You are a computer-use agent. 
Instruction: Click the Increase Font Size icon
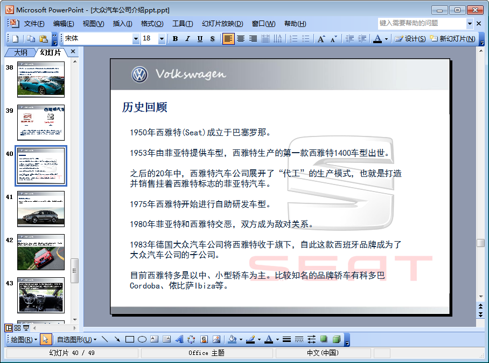point(321,39)
